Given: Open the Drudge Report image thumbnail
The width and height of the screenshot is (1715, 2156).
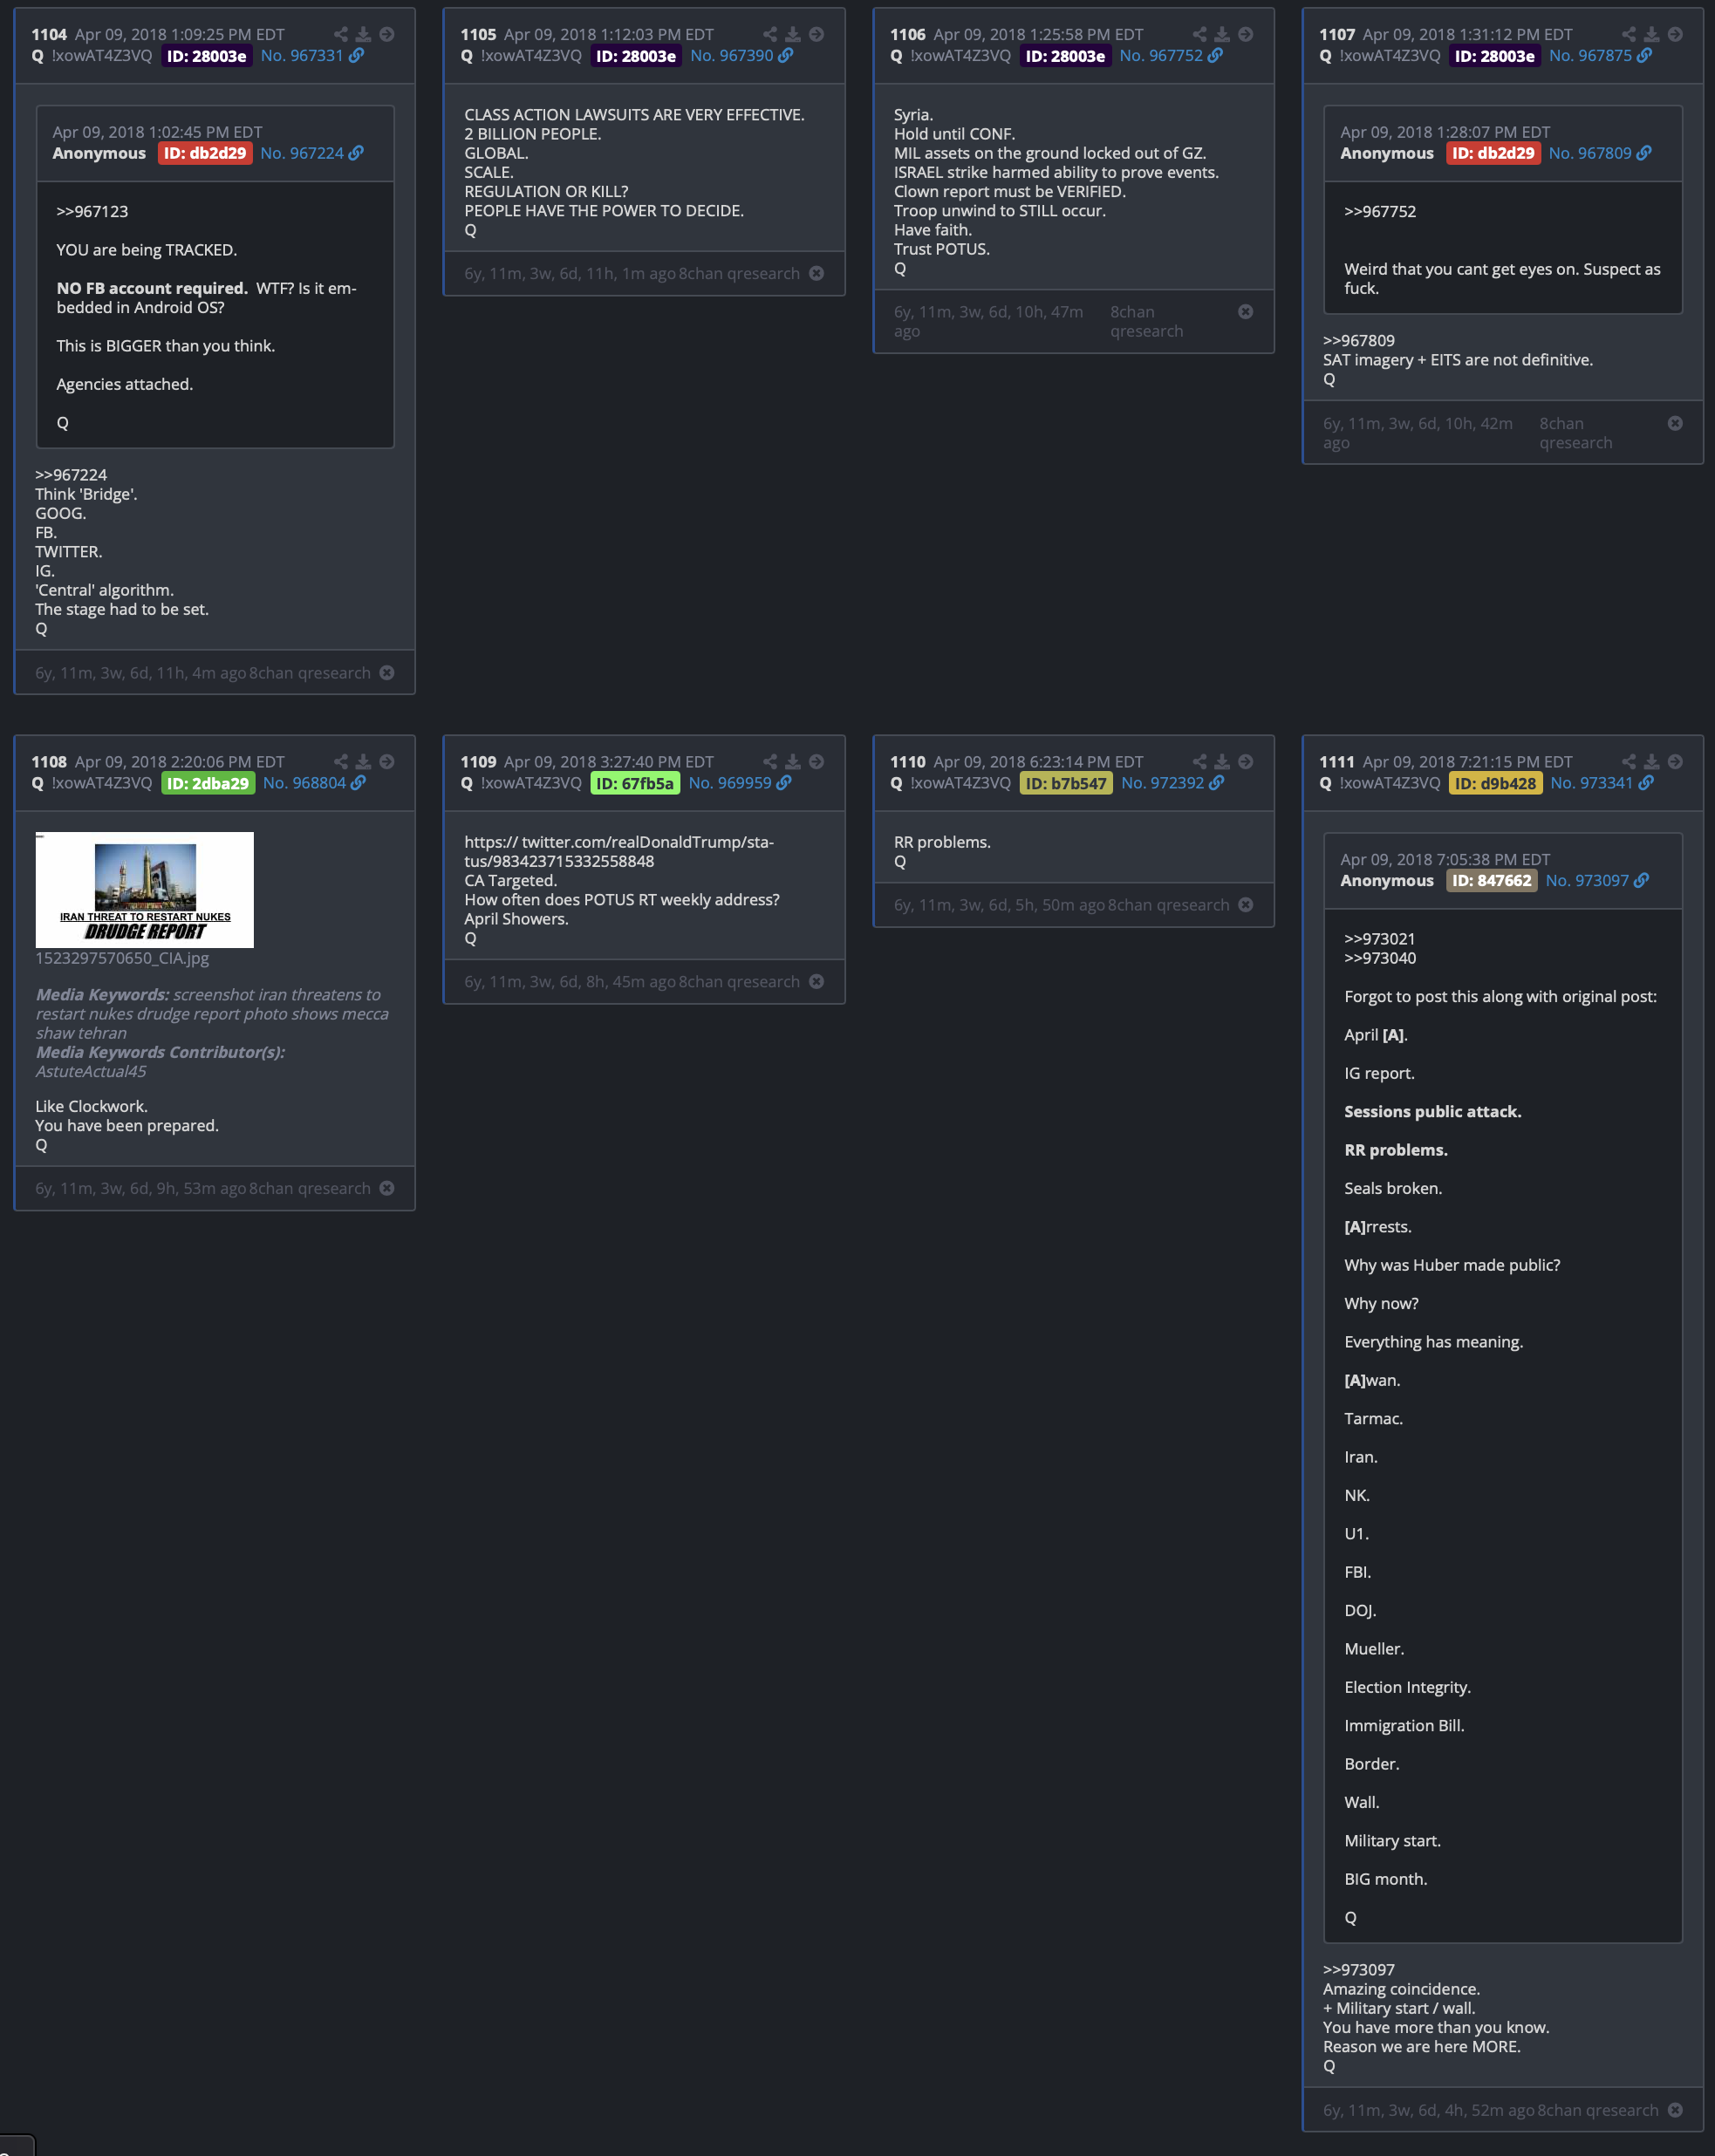Looking at the screenshot, I should coord(145,889).
